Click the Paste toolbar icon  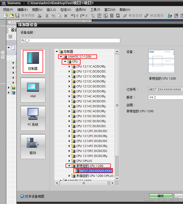[59, 16]
